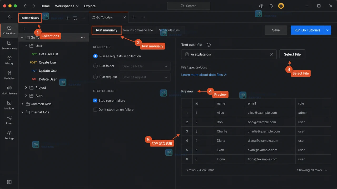Go back with the left arrow
The image size is (337, 189).
(26, 6)
